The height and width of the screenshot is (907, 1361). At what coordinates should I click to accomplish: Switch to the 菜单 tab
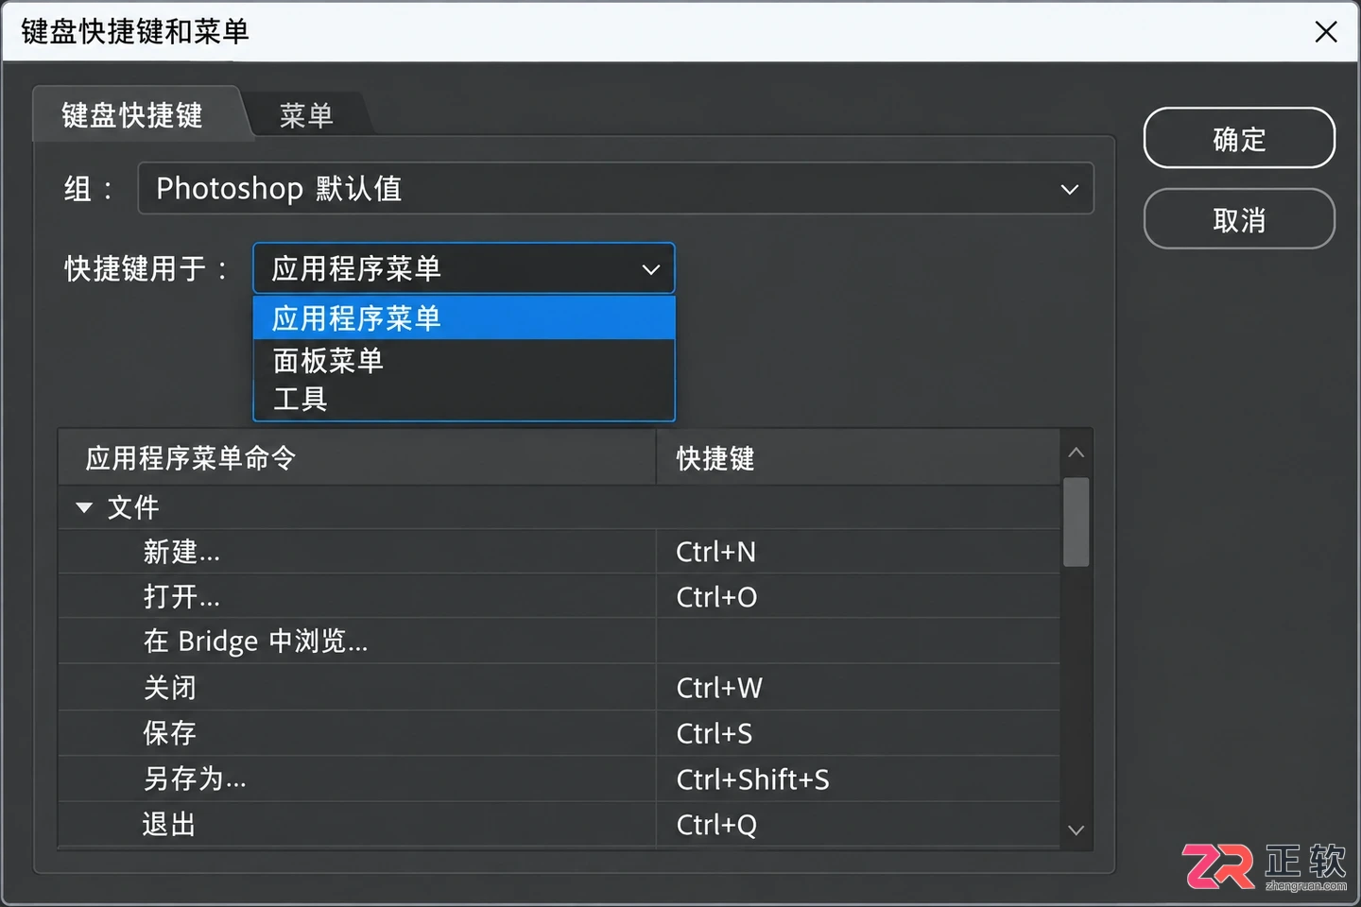tap(306, 115)
